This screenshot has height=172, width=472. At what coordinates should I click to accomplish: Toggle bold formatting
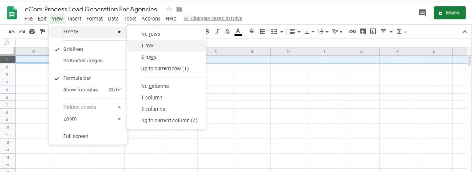point(207,32)
